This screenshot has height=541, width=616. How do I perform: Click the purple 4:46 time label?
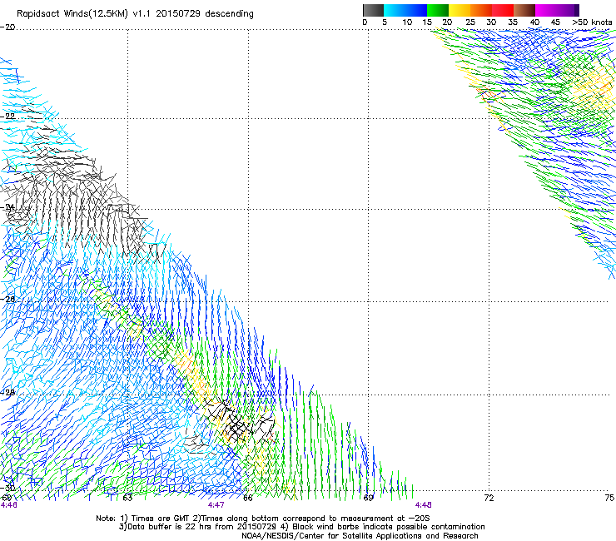[9, 505]
